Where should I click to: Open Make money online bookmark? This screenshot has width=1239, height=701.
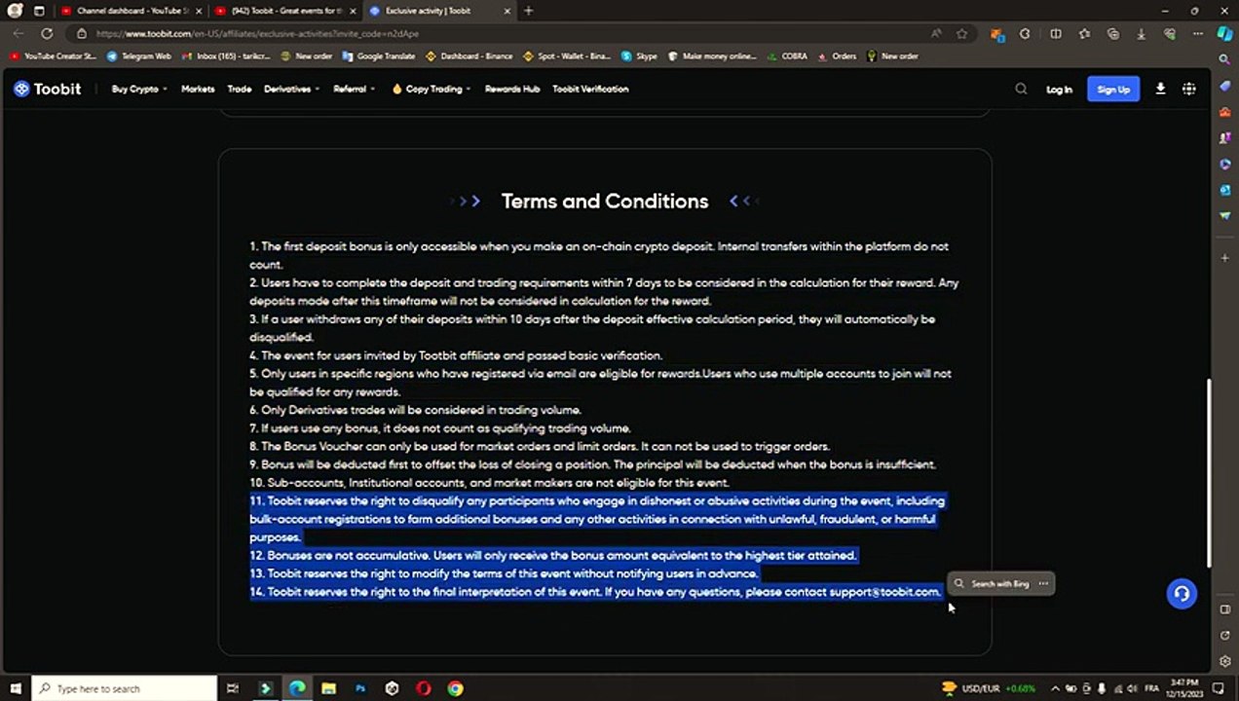(x=713, y=56)
